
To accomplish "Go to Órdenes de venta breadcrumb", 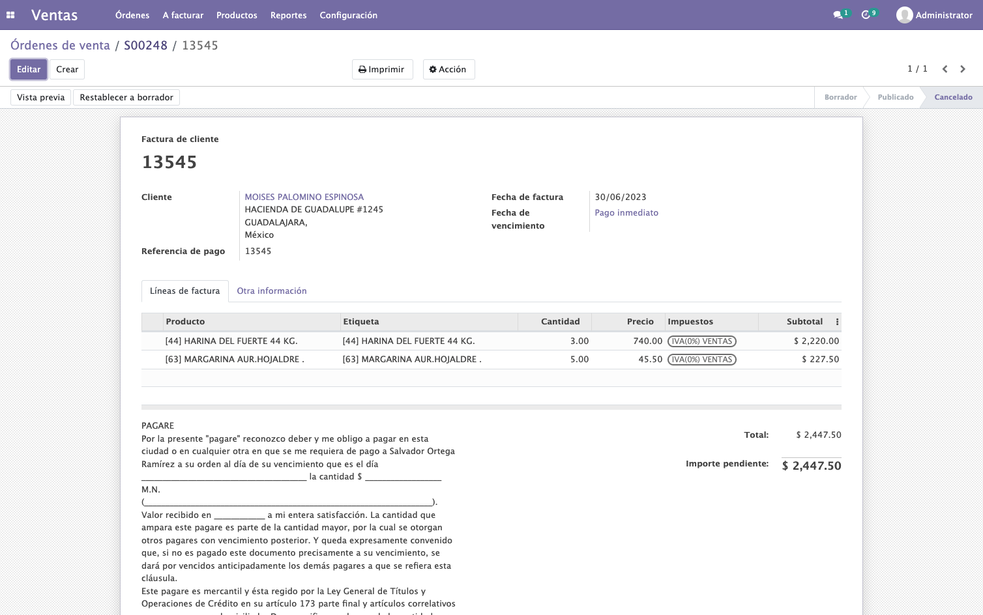I will (x=60, y=46).
